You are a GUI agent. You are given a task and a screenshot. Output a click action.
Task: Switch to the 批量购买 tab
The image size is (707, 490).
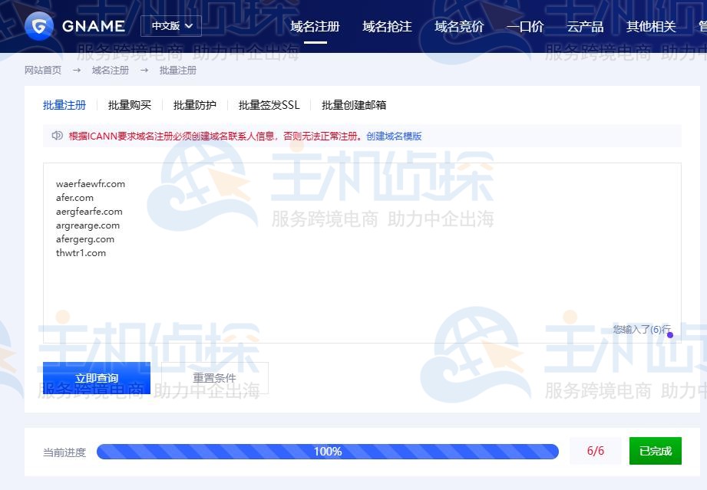coord(130,105)
